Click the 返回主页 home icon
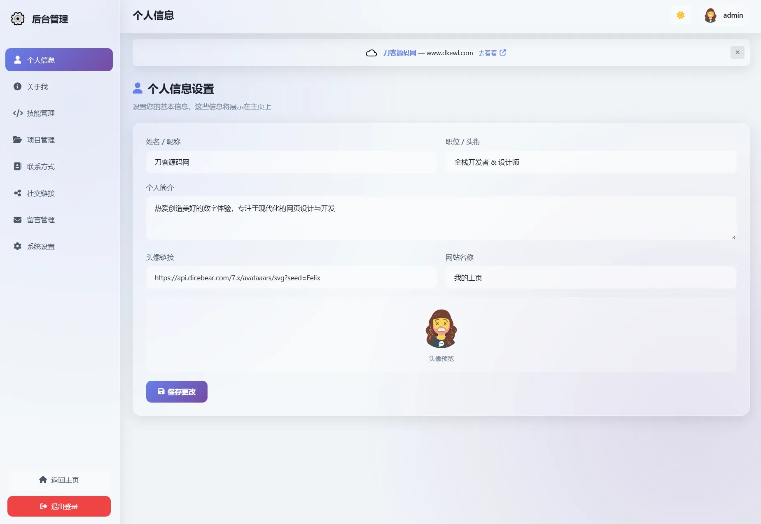 43,479
